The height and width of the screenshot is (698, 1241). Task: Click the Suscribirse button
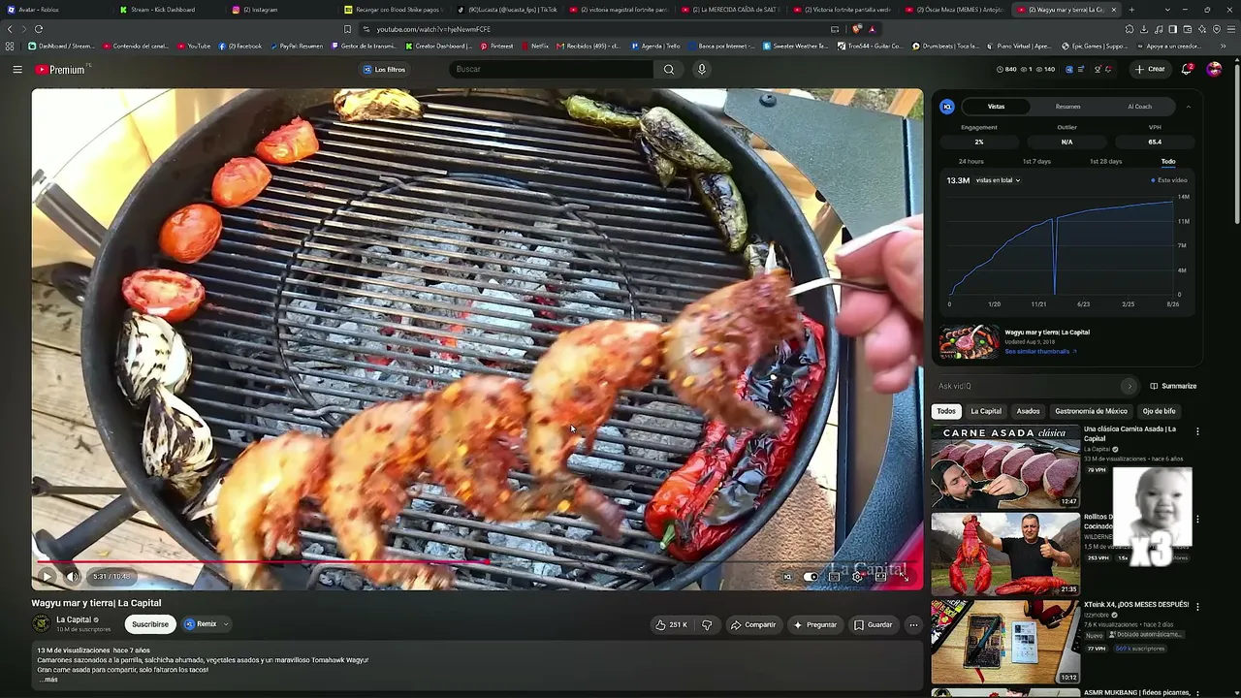coord(150,625)
